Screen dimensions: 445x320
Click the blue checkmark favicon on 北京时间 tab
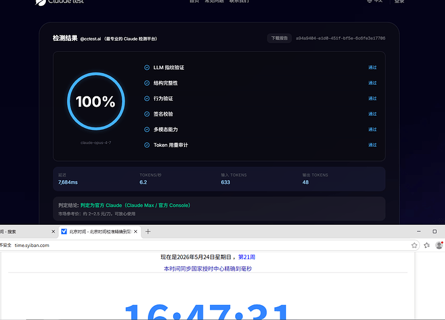coord(64,231)
